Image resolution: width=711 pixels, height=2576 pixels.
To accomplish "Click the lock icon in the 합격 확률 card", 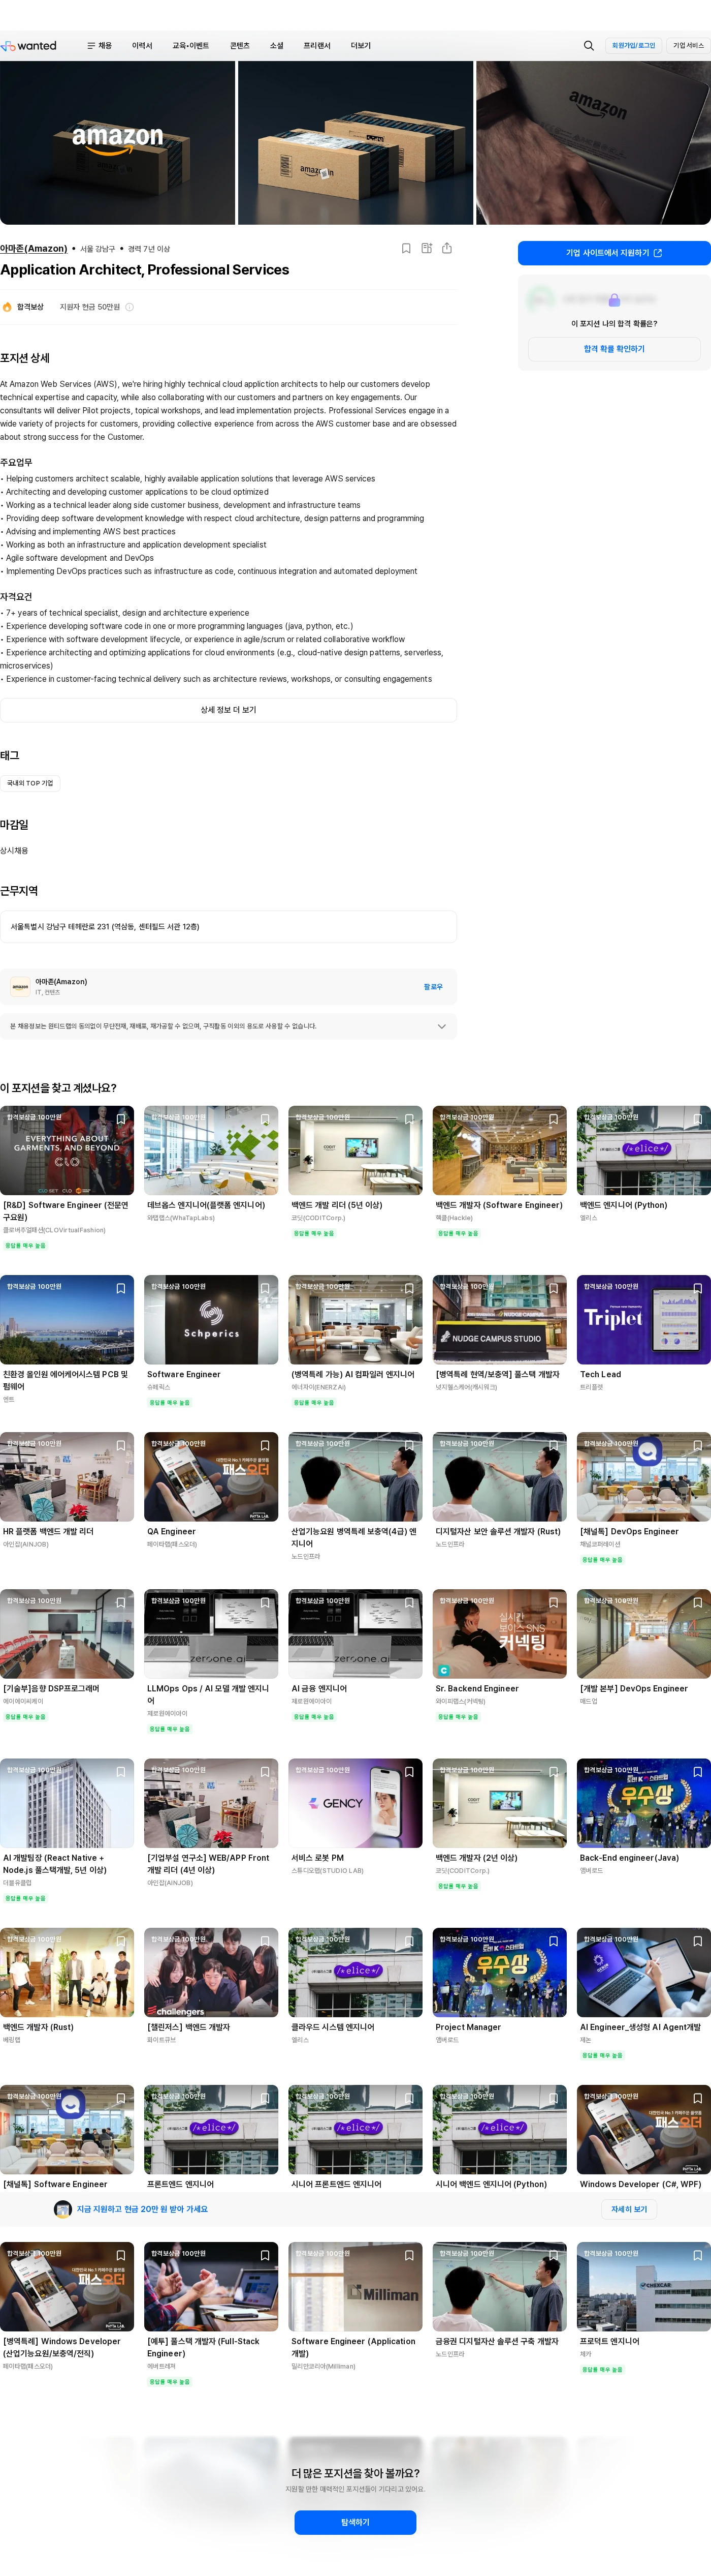I will pyautogui.click(x=614, y=300).
